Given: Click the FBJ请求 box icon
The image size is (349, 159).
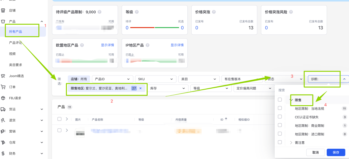Looking at the screenshot, I should 3,98.
